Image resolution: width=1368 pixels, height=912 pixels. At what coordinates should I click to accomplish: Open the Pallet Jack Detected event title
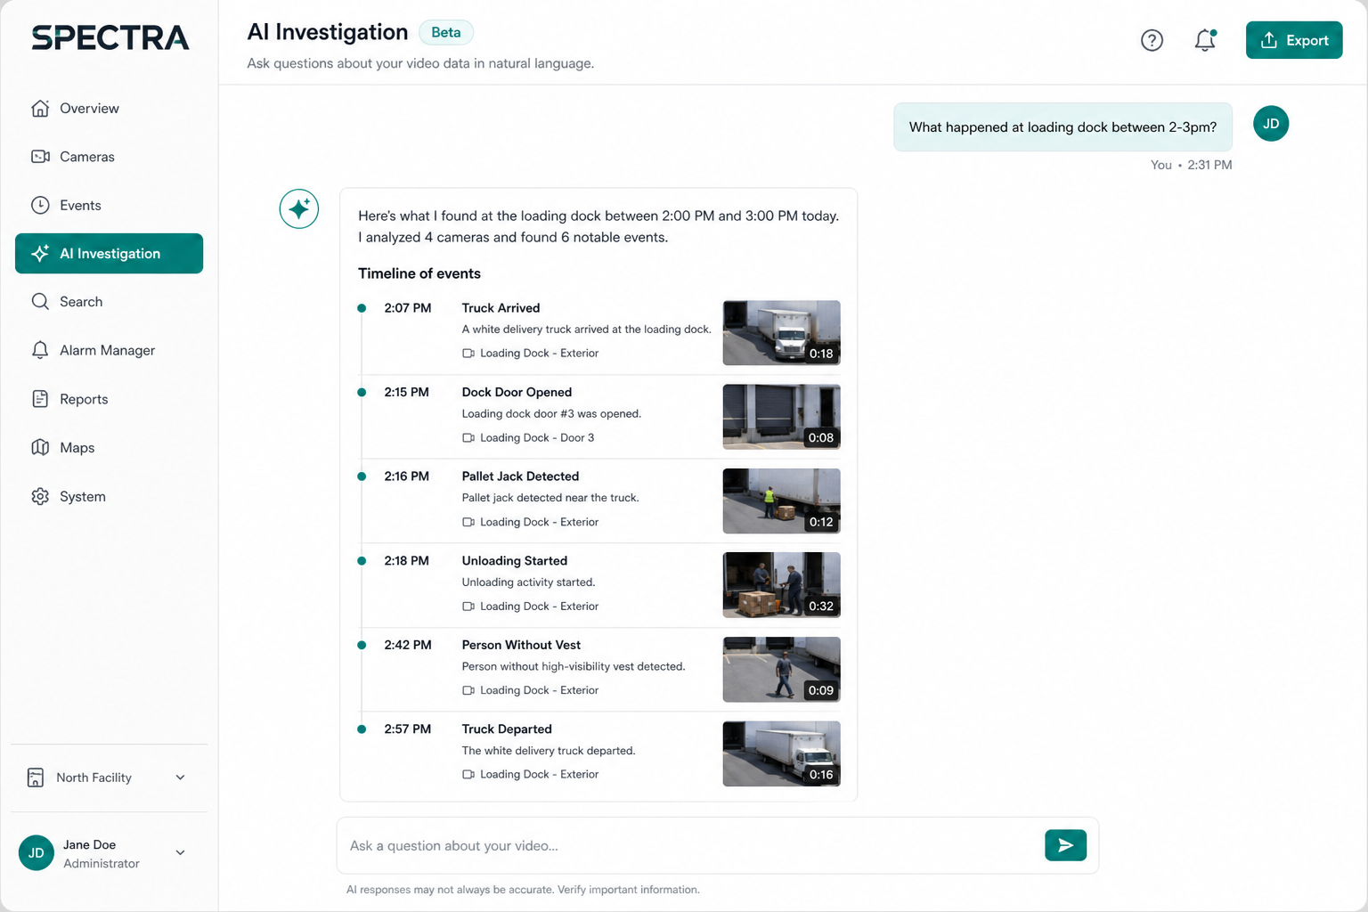point(520,476)
